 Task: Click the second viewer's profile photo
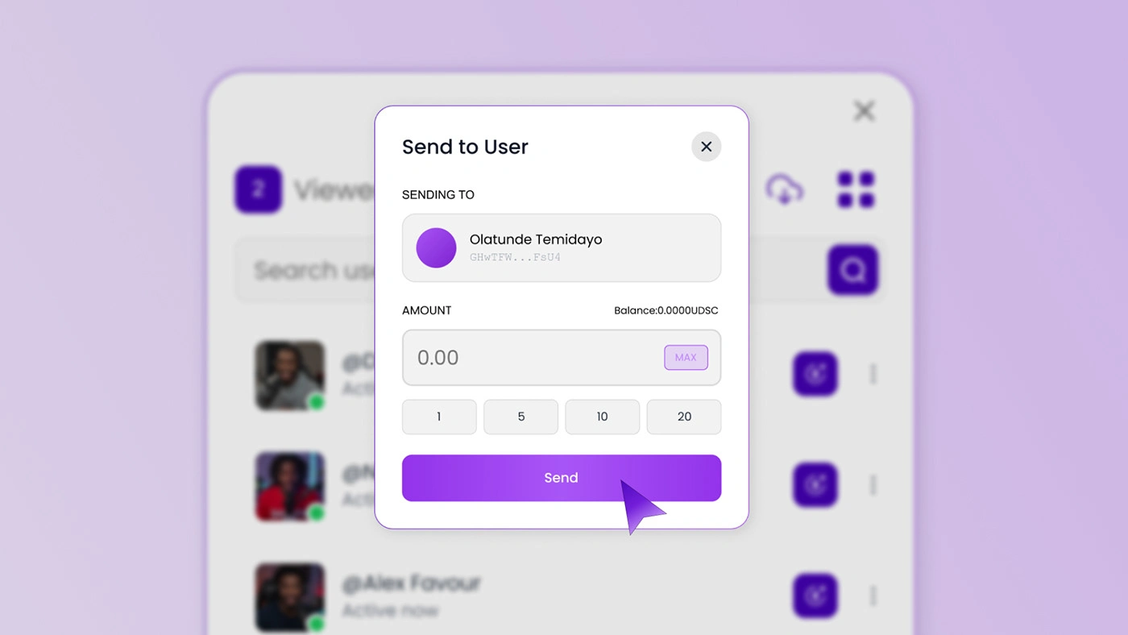point(289,486)
